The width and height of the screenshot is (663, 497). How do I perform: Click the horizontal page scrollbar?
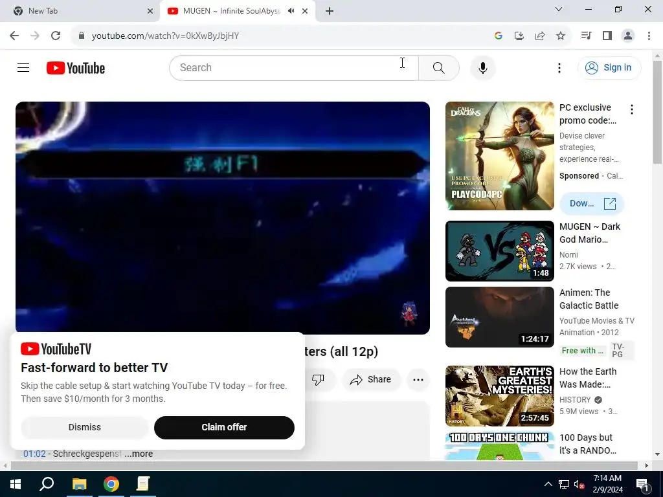click(x=324, y=465)
